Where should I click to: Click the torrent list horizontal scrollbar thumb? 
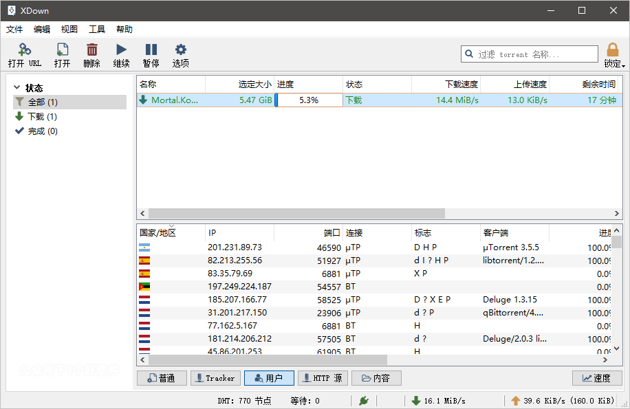coord(296,213)
